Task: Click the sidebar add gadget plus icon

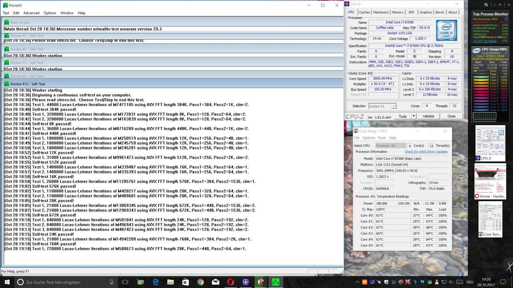Action: click(509, 4)
